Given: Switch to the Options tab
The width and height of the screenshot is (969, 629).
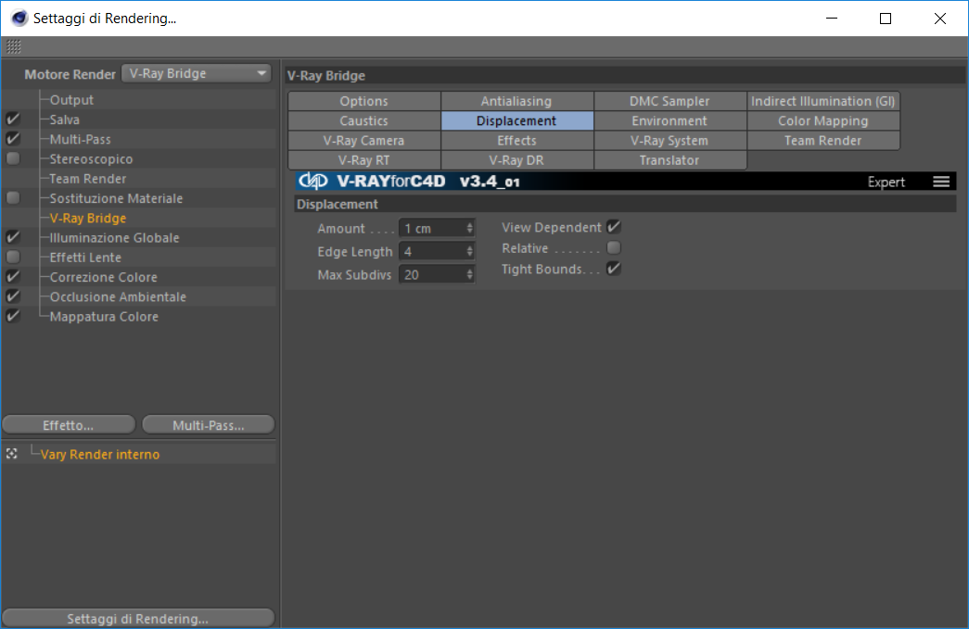Looking at the screenshot, I should click(x=364, y=101).
